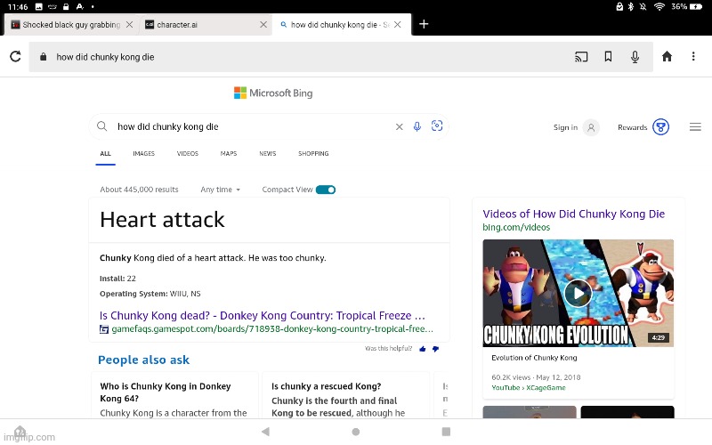Tap the lock icon in address bar
Viewport: 712px width, 445px height.
43,57
